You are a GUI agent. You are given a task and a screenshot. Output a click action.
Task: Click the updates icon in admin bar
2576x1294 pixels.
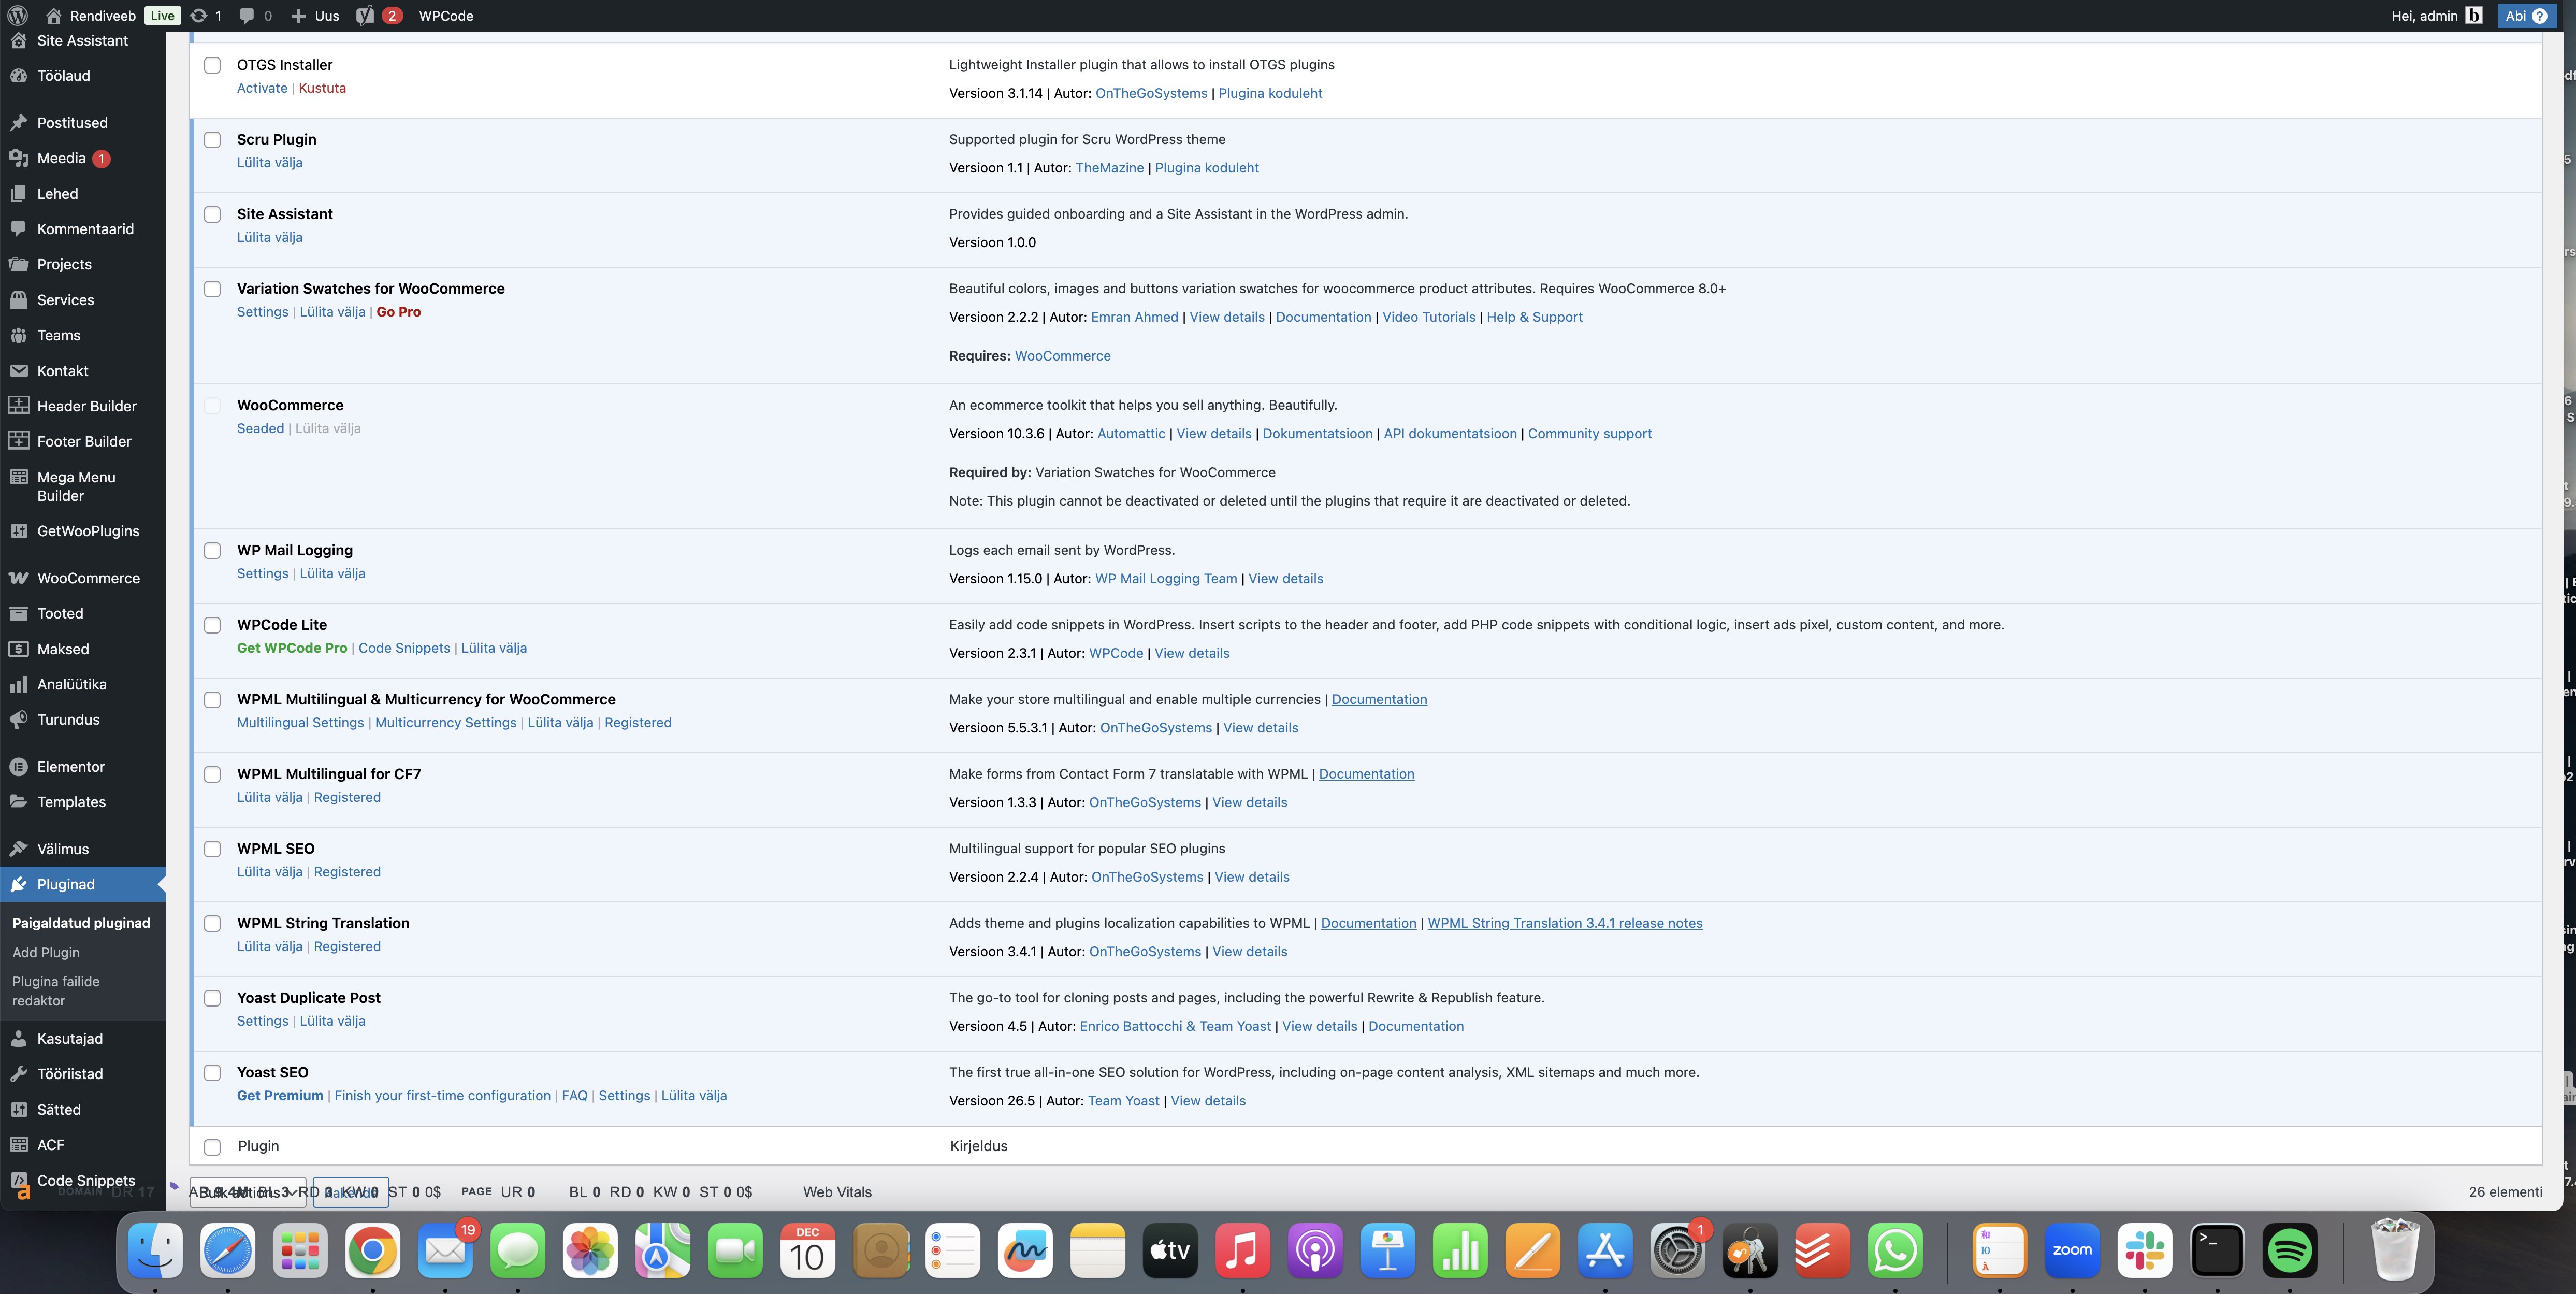point(205,15)
